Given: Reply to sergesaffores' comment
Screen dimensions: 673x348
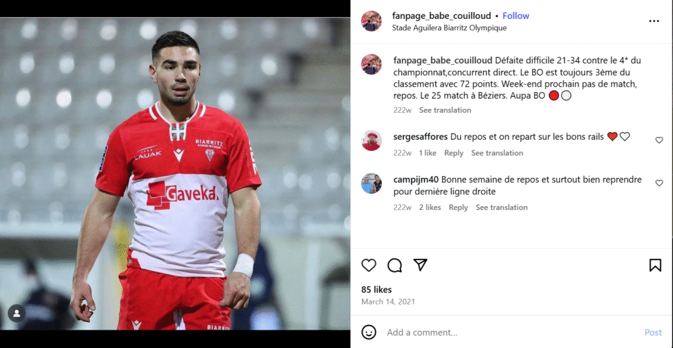Looking at the screenshot, I should pos(453,153).
